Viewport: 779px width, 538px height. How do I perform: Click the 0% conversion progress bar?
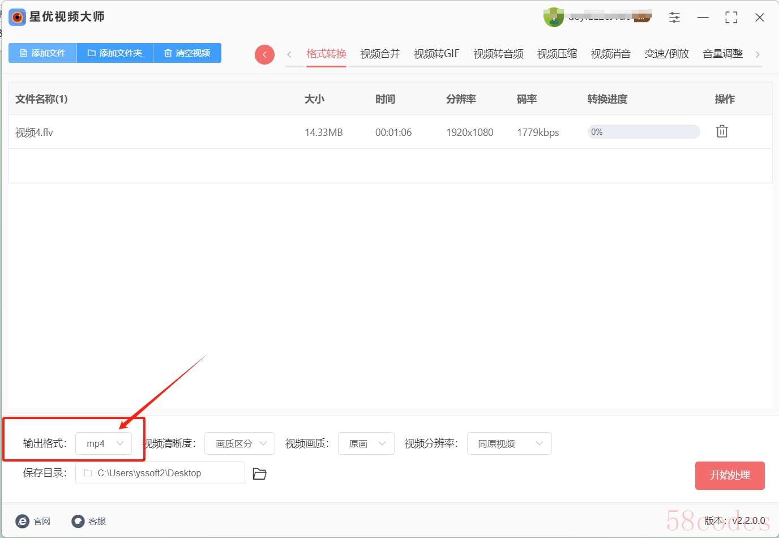[644, 132]
